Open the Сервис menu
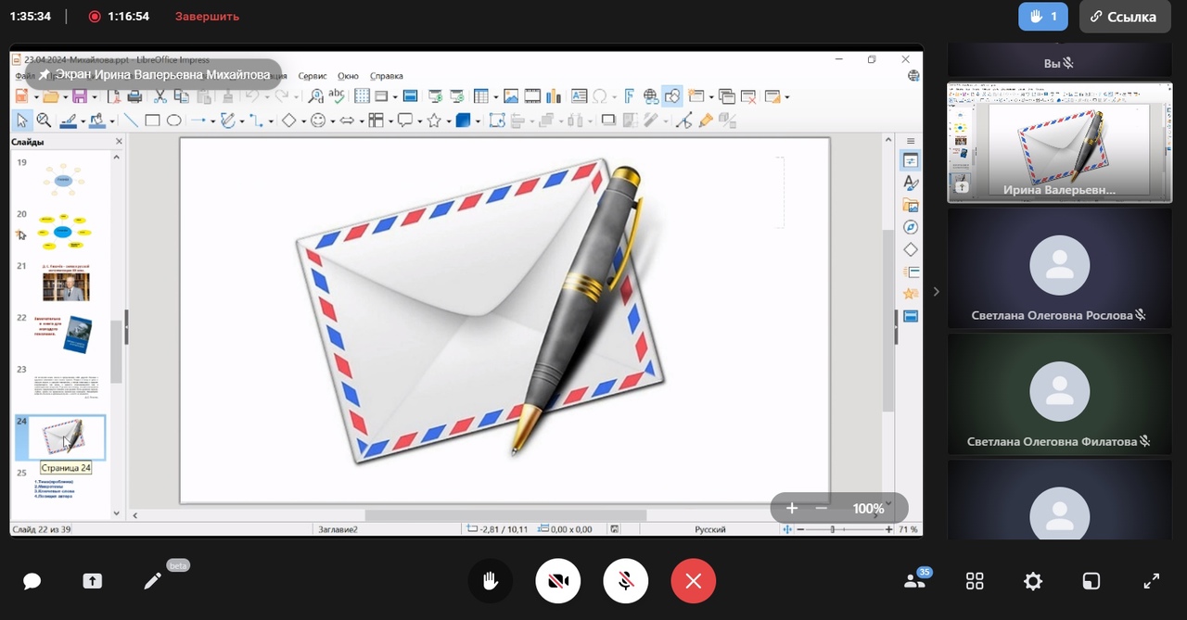1187x620 pixels. 313,76
